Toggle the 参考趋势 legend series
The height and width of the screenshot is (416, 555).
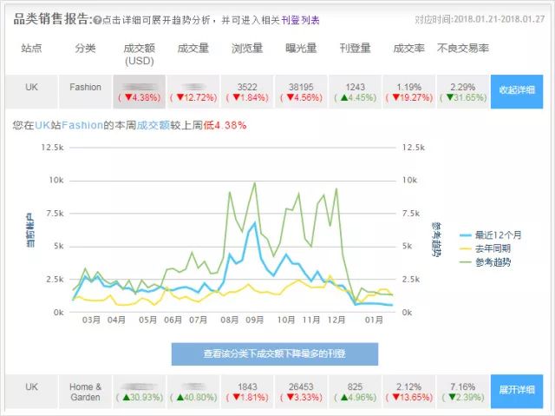coord(485,262)
